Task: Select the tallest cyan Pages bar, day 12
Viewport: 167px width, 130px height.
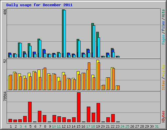Action: [65, 34]
